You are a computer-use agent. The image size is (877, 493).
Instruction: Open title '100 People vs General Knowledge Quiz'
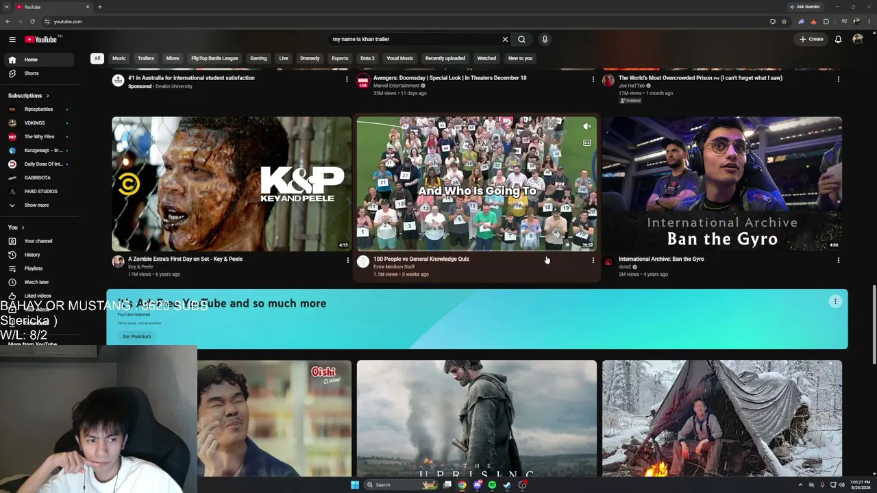421,259
